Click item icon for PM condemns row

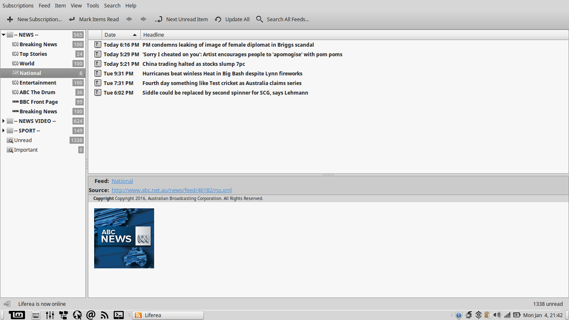(98, 45)
